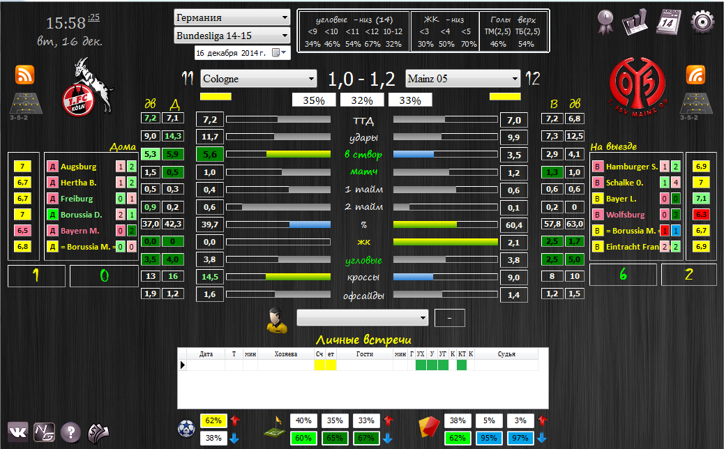724x449 pixels.
Task: Select Eintracht Fran in away matches list
Action: pos(632,247)
